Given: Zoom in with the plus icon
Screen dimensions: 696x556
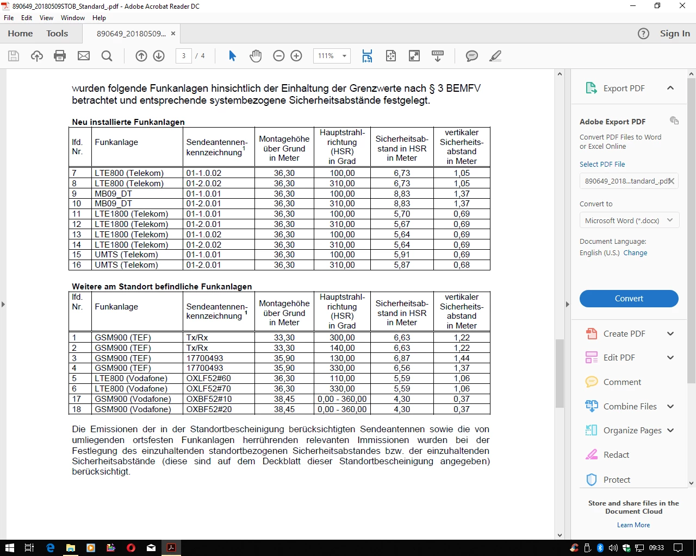Looking at the screenshot, I should (296, 56).
